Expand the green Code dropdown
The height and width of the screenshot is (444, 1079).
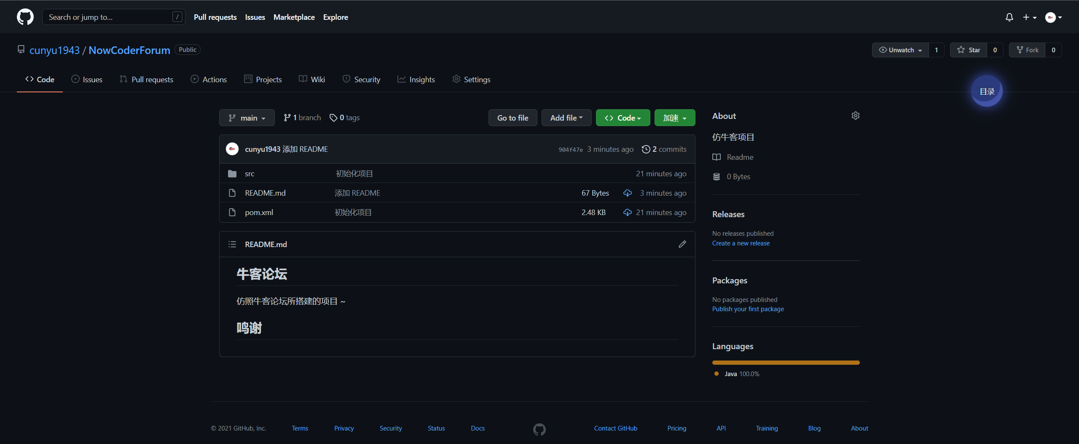[623, 118]
